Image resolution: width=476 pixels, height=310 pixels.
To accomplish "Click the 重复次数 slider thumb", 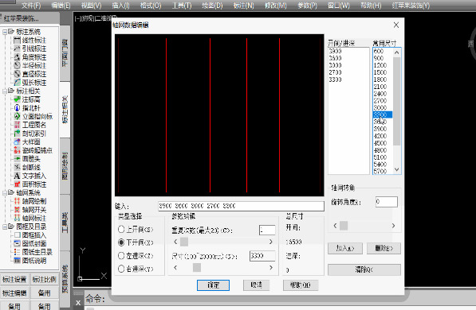I will click(184, 242).
